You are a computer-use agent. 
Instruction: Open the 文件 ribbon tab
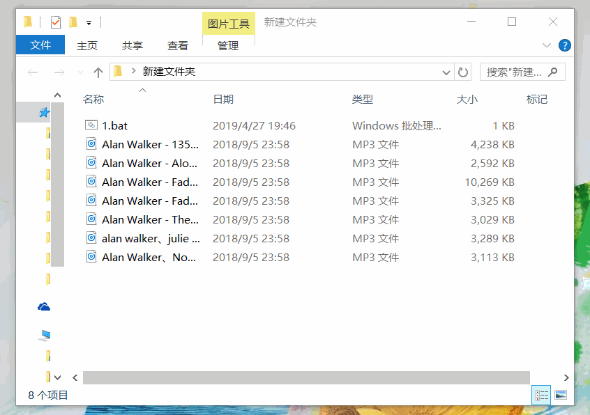click(x=40, y=45)
